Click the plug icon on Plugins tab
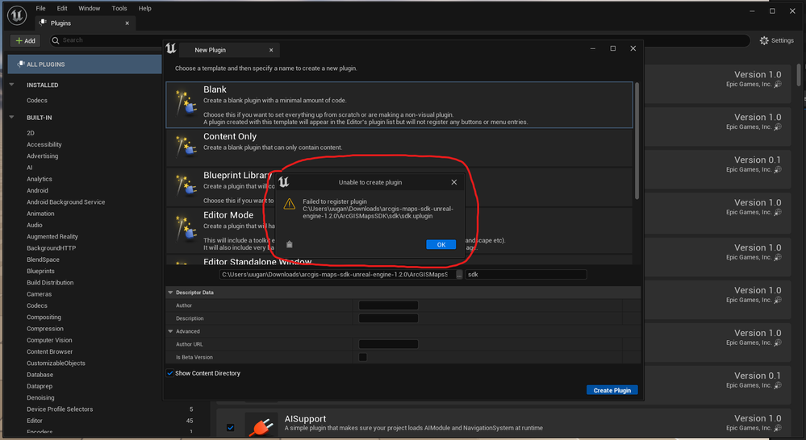 43,23
